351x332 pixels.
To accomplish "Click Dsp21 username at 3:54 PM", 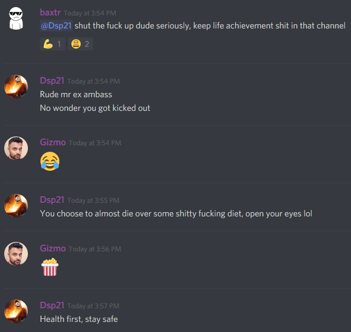I will coord(52,81).
